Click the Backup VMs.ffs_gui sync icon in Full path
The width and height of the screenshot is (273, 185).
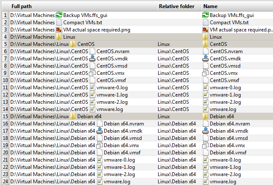(59, 15)
